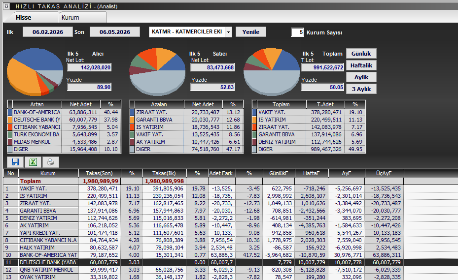Edit the Son end date field
458x280 pixels.
[115, 32]
